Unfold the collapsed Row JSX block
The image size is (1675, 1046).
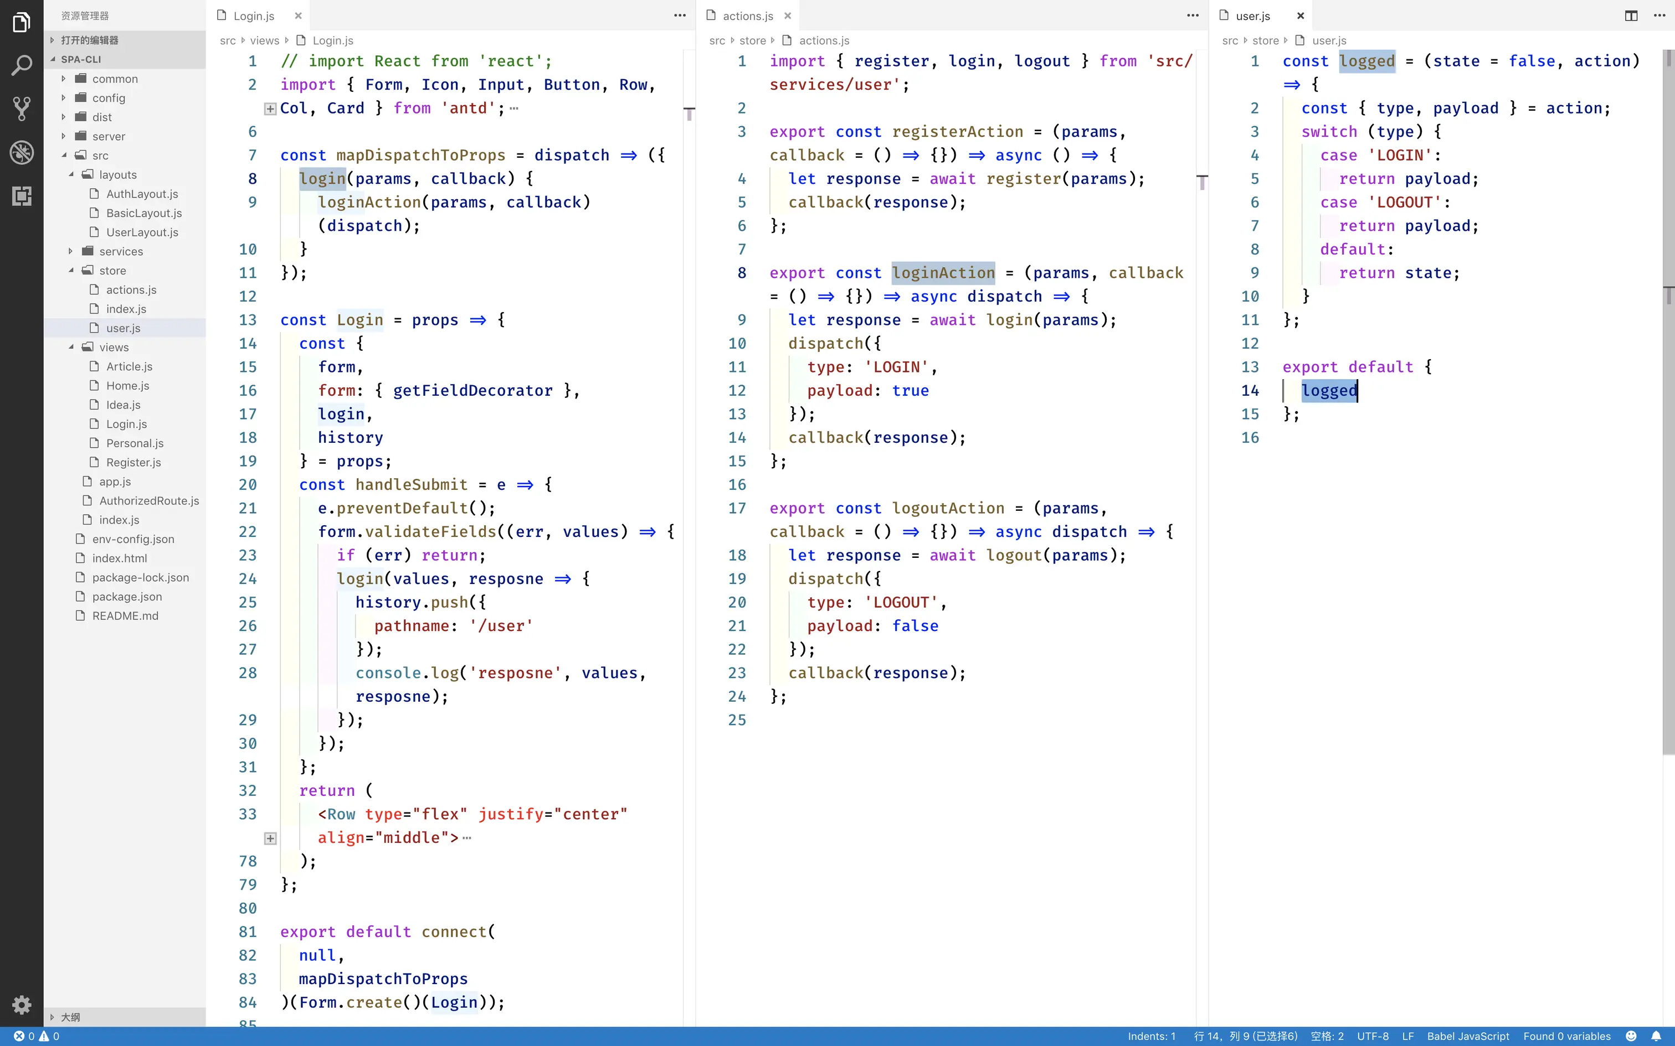coord(271,838)
